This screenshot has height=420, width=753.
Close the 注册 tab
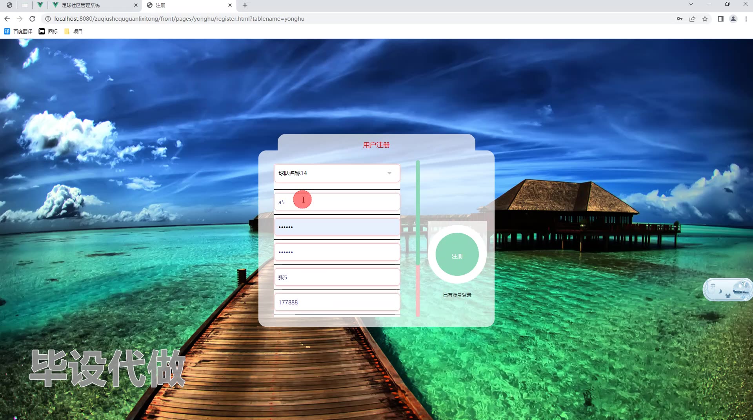(230, 5)
